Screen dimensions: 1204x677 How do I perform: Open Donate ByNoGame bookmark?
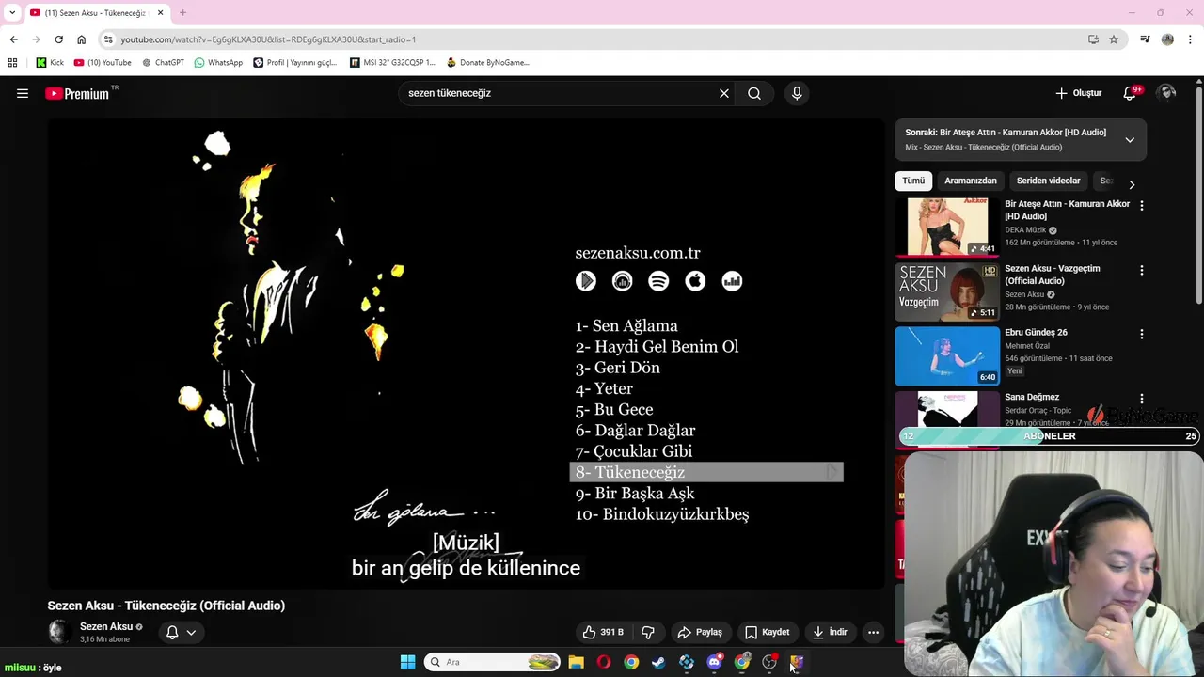coord(488,63)
